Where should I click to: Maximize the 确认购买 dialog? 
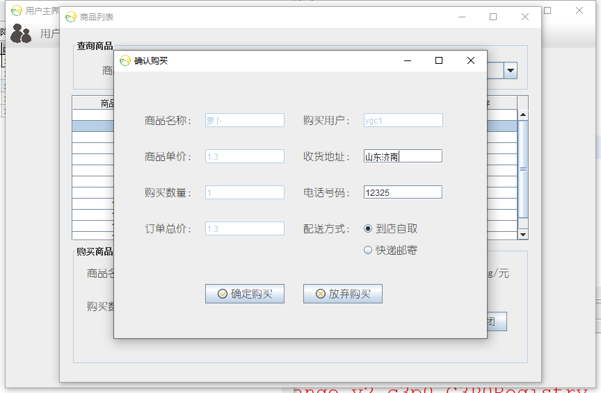point(439,60)
